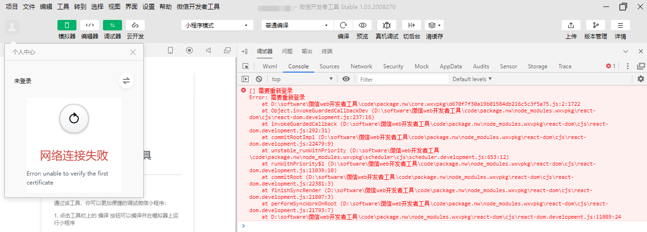
Task: Click the undock devtools window icon
Action: tap(641, 66)
